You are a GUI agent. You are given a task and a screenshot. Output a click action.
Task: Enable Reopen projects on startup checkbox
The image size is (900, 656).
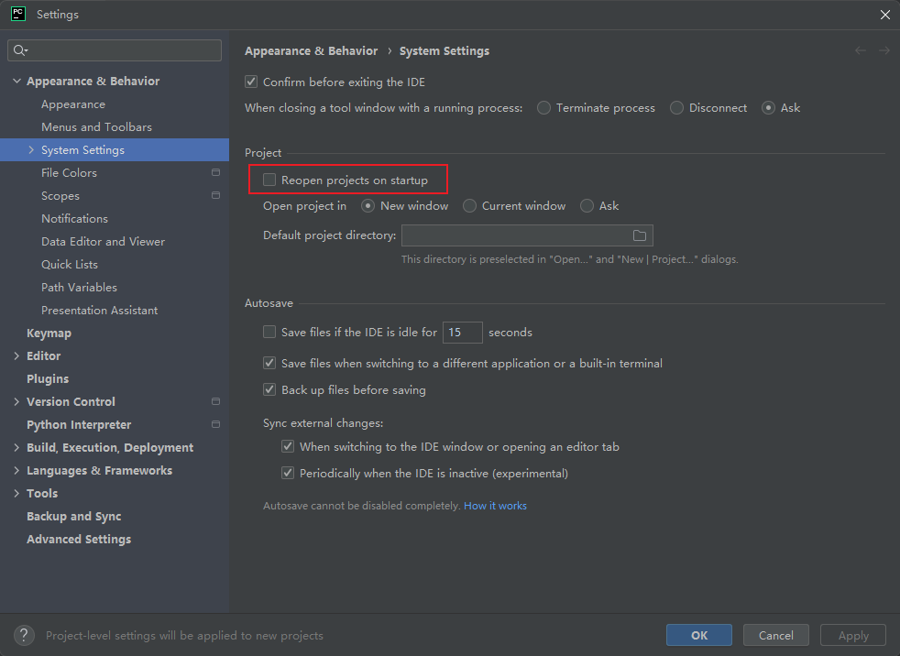(x=269, y=180)
